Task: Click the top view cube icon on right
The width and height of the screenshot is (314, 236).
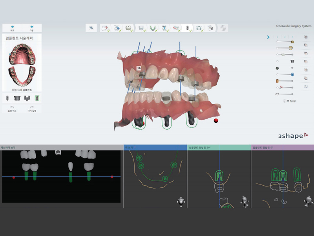Action: (305, 37)
